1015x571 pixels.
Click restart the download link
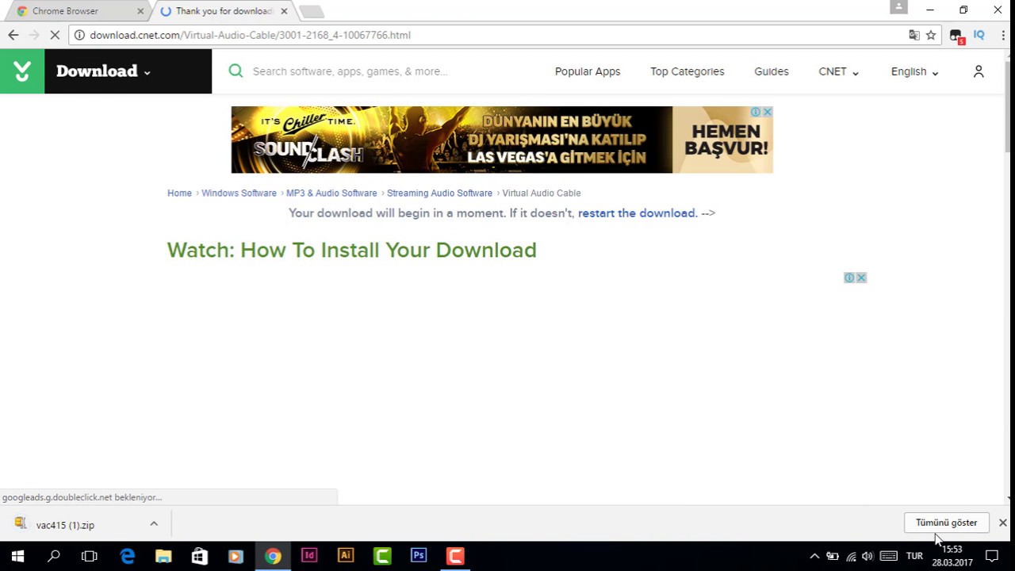(638, 213)
